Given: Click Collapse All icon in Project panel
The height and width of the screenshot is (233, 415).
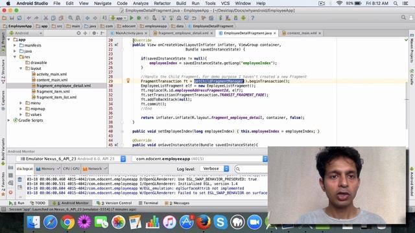Looking at the screenshot, I should pyautogui.click(x=85, y=33).
